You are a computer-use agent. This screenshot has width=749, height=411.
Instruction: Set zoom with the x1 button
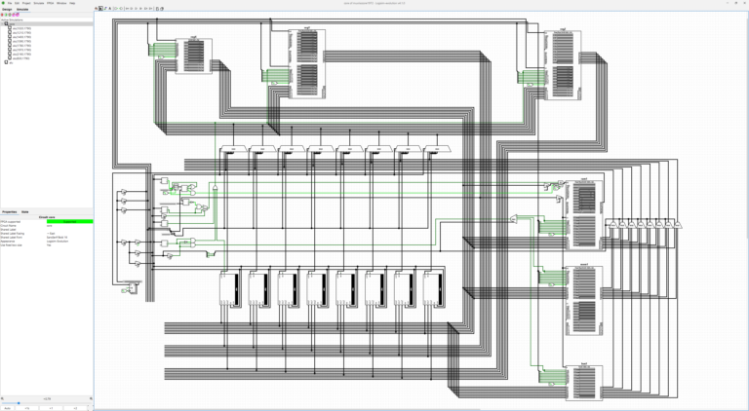click(50, 408)
